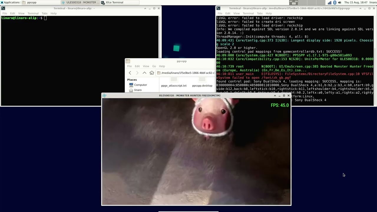Go to home folder in file manager
The image size is (377, 212).
click(x=152, y=73)
